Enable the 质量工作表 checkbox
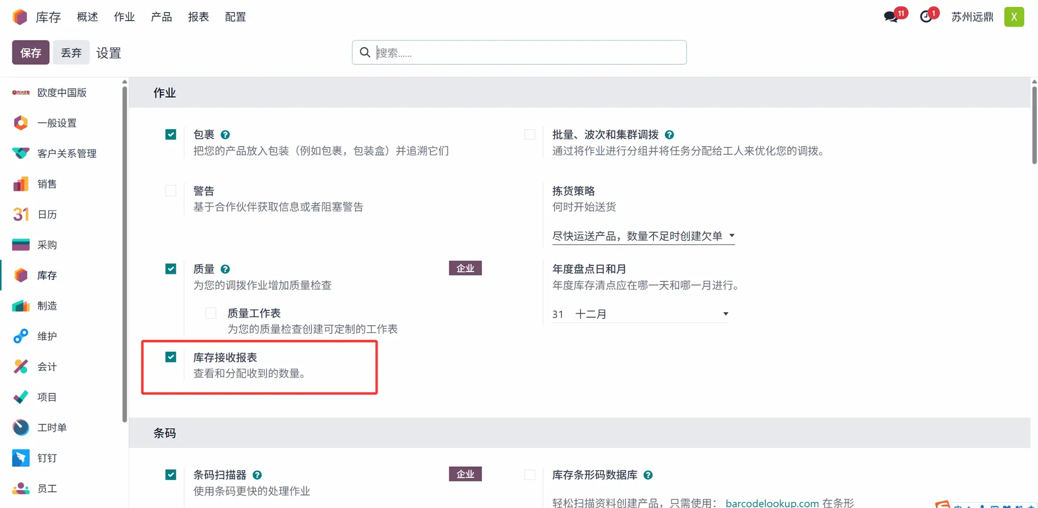 211,313
